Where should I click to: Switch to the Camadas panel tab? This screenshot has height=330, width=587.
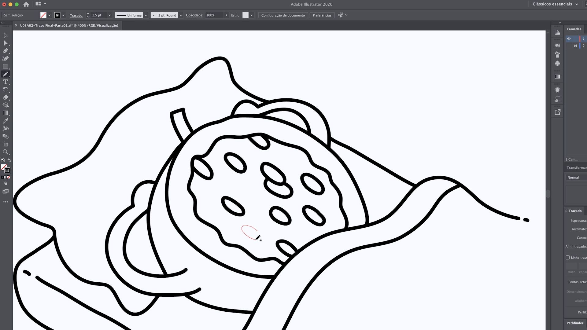pos(574,29)
